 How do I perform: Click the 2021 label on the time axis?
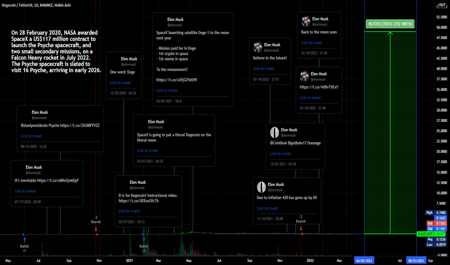(129, 261)
